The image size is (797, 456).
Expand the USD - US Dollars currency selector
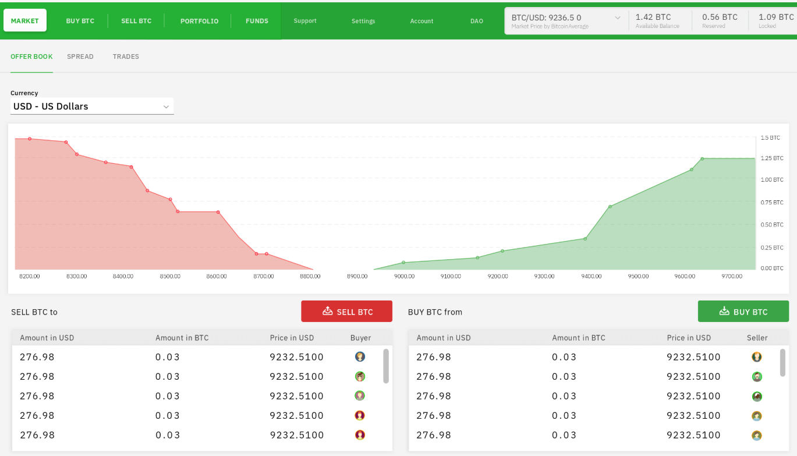pos(92,107)
